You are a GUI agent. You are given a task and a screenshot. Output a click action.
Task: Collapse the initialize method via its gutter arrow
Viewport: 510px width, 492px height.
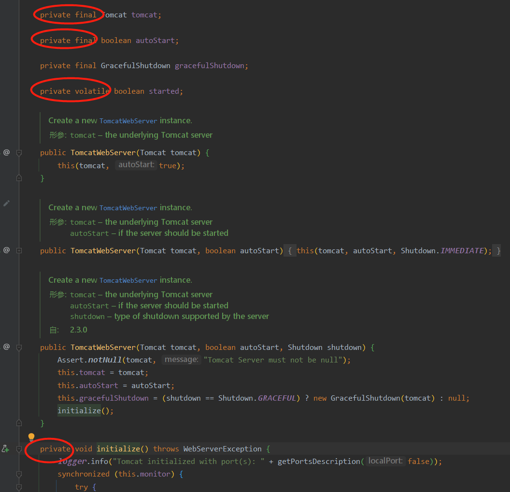point(19,449)
